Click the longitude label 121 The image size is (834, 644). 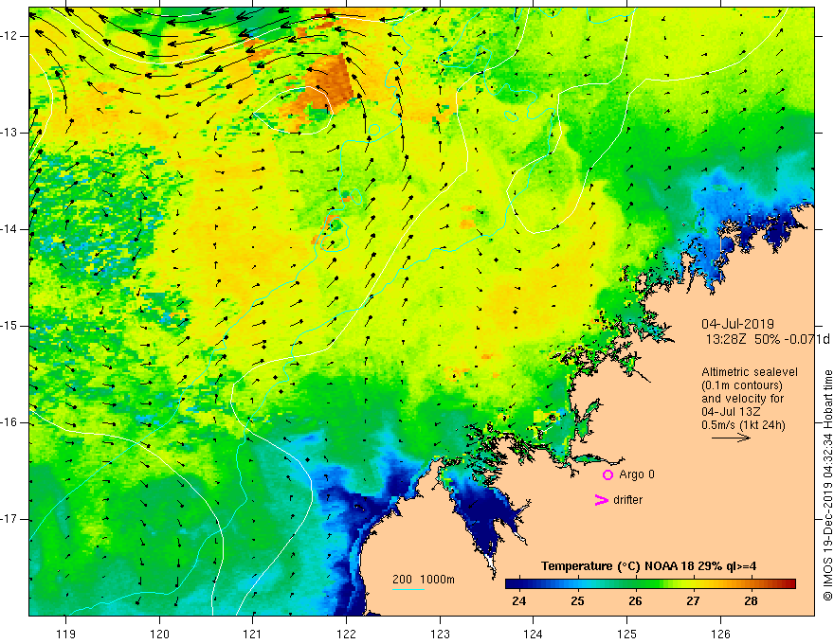[x=253, y=634]
